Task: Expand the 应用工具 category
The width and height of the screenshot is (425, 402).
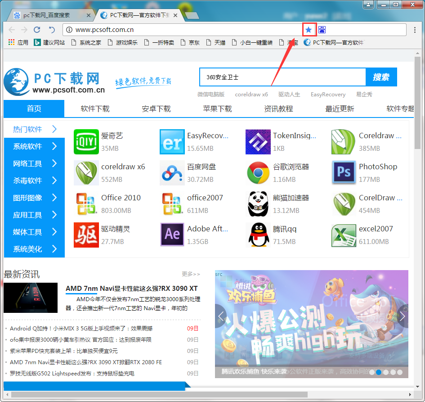Action: point(35,215)
